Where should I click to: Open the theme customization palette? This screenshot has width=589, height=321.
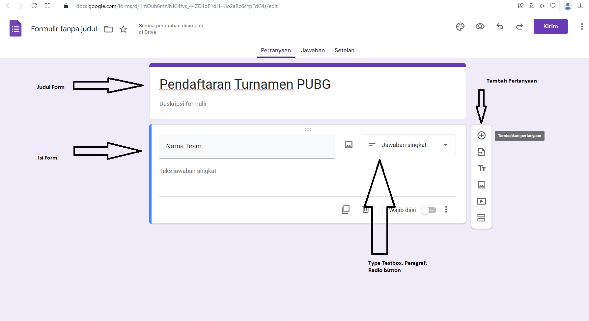tap(460, 27)
